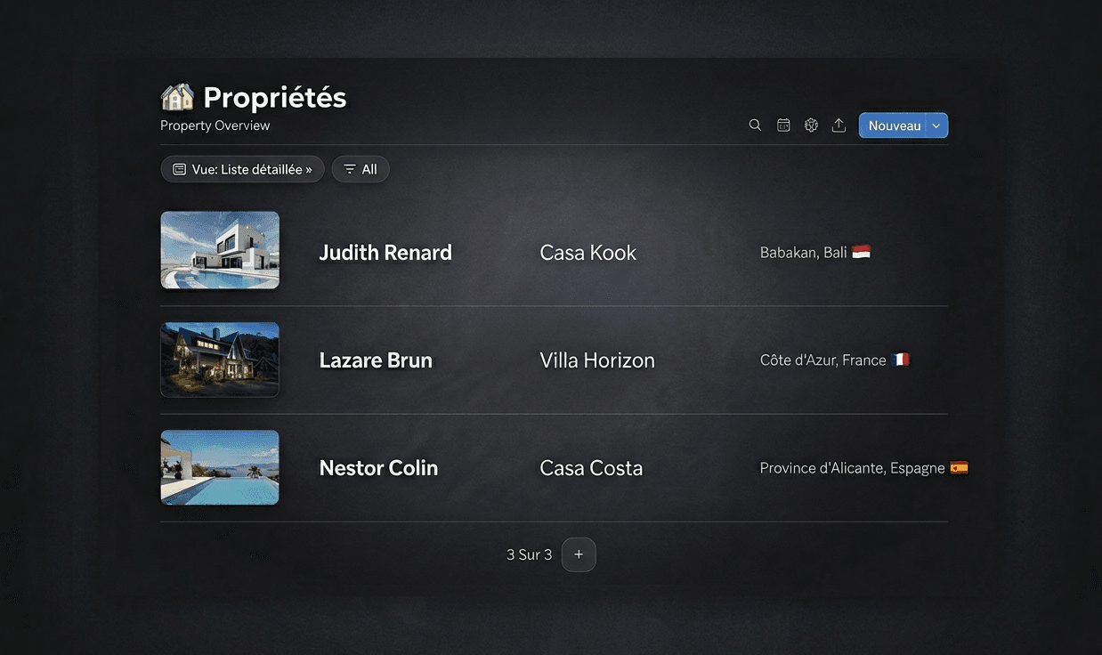Open the search magnifier icon
Screen dimensions: 1102x655
click(755, 125)
